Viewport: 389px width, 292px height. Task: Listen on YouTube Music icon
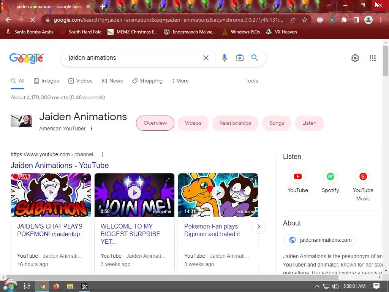coord(363,176)
